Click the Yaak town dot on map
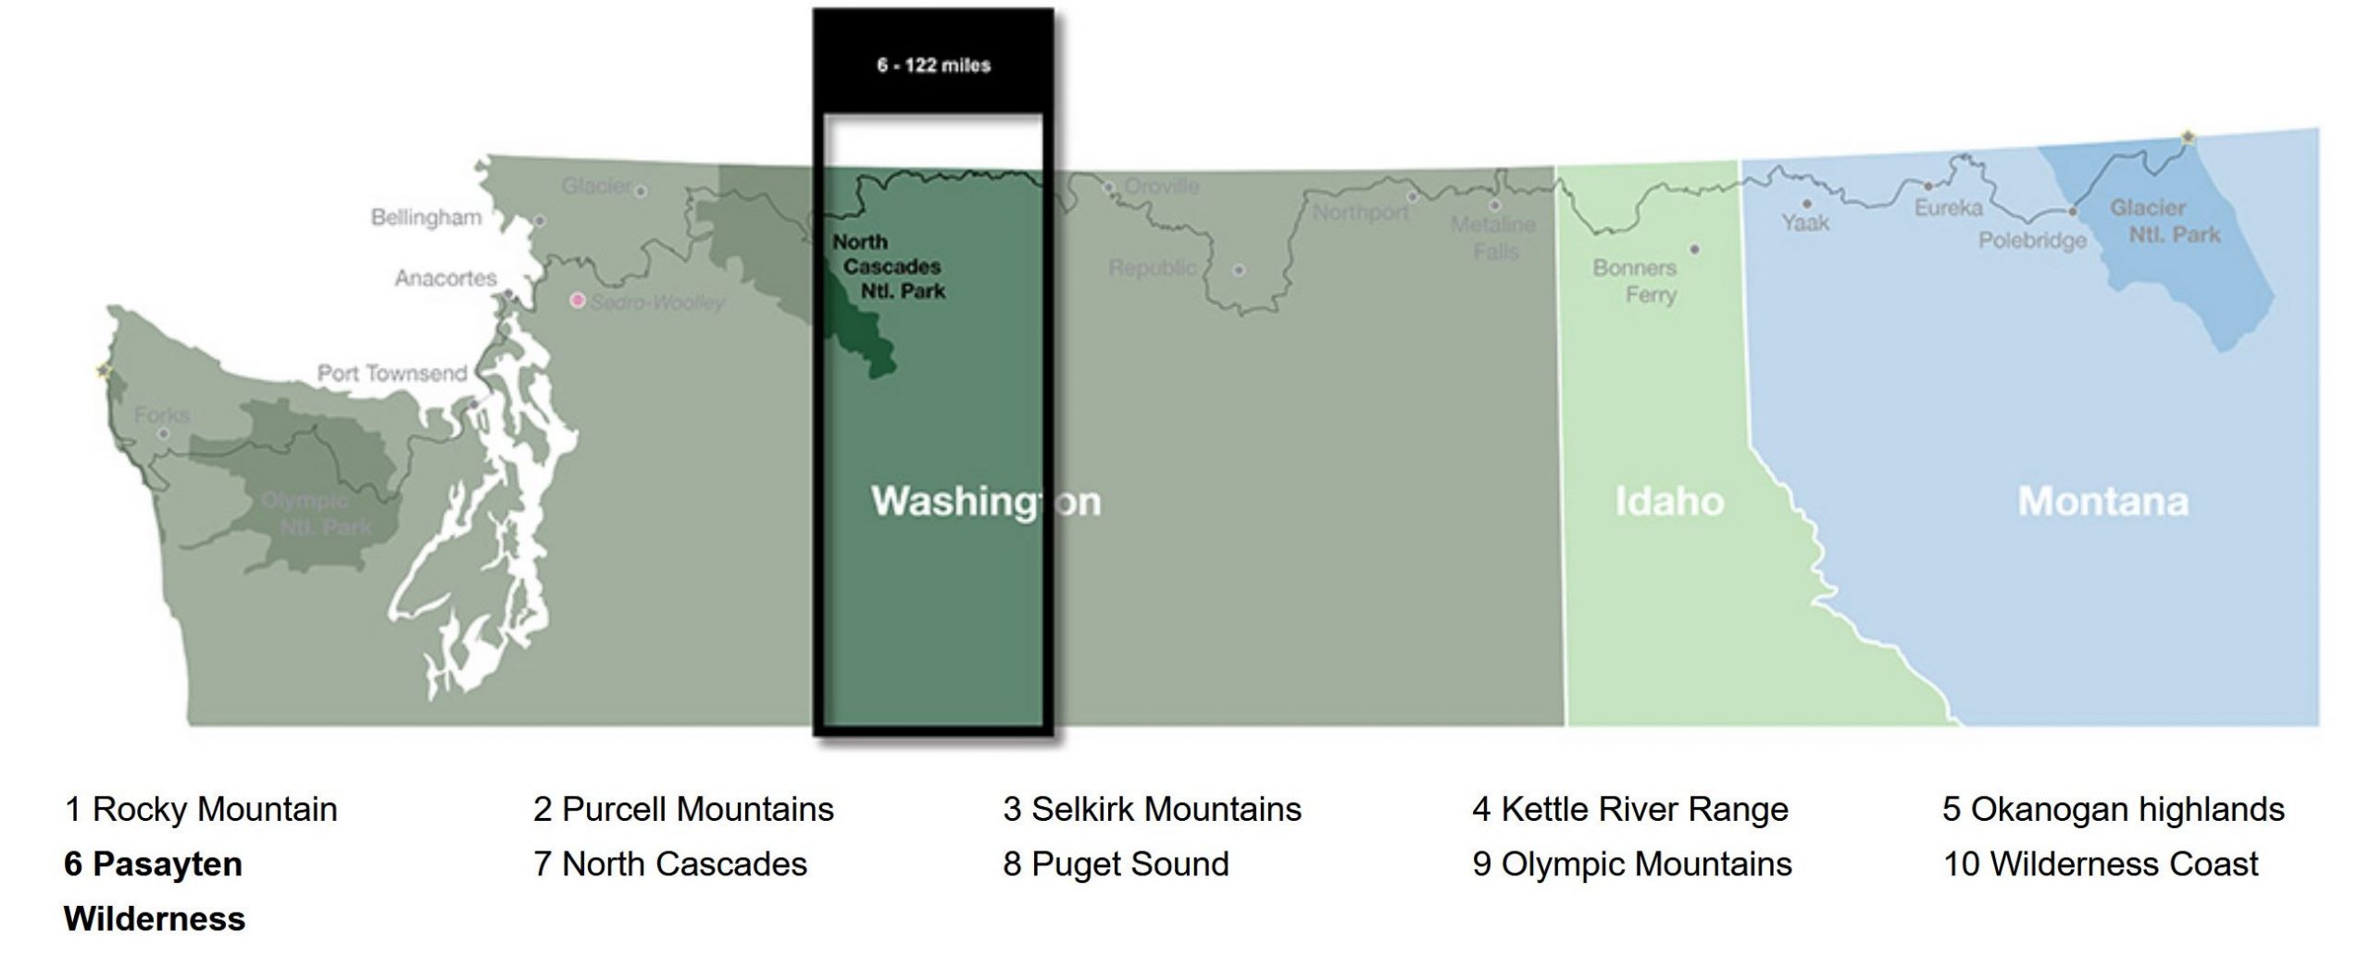Image resolution: width=2370 pixels, height=968 pixels. coord(1806,203)
